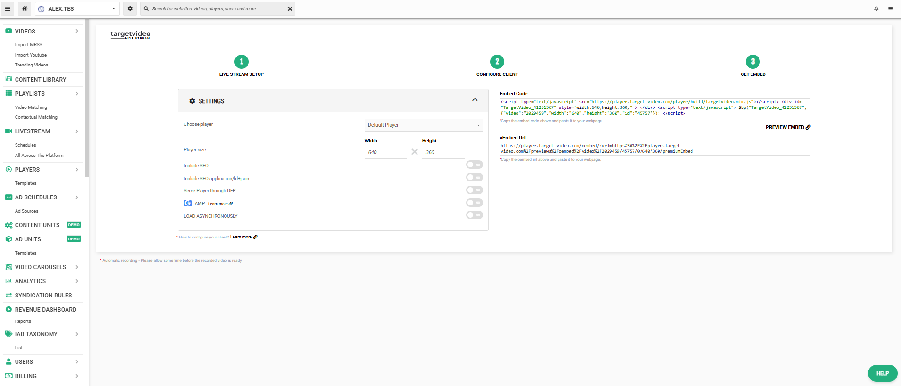Click the Playlists grid icon
Screen dimensions: 901x386
pyautogui.click(x=8, y=93)
